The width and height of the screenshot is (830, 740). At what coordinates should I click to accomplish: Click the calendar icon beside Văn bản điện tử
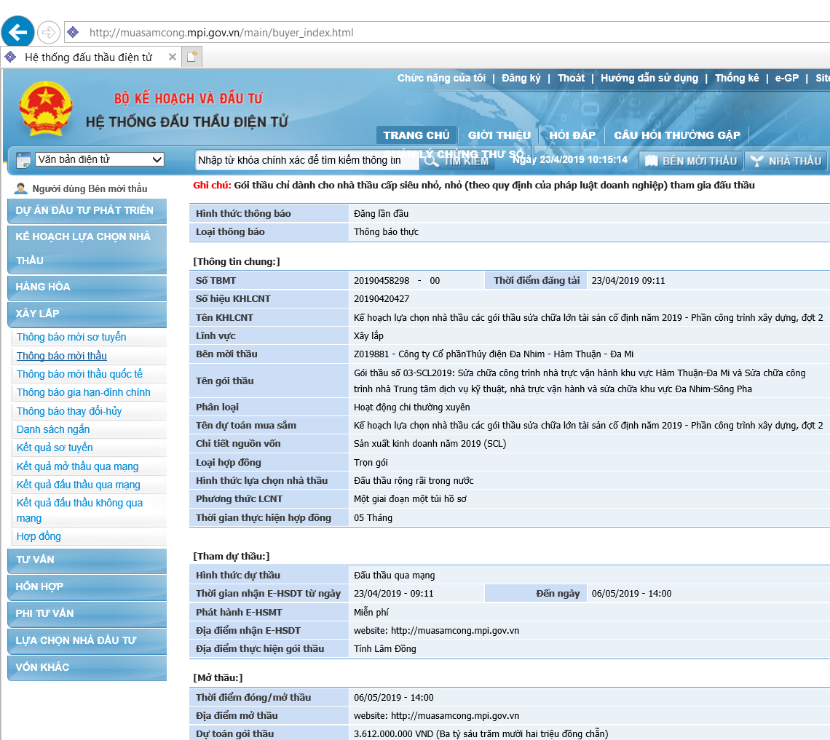click(x=23, y=160)
